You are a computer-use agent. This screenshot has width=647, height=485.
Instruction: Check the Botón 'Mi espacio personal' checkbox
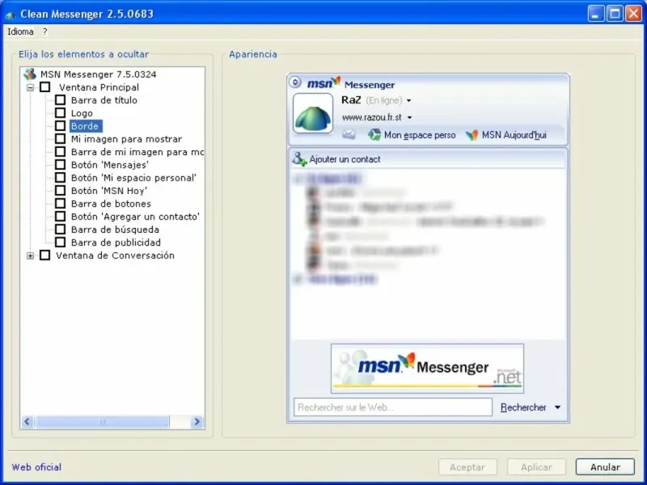coord(60,177)
